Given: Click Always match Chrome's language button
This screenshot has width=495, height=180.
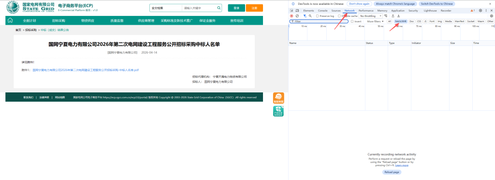Looking at the screenshot, I should 395,4.
